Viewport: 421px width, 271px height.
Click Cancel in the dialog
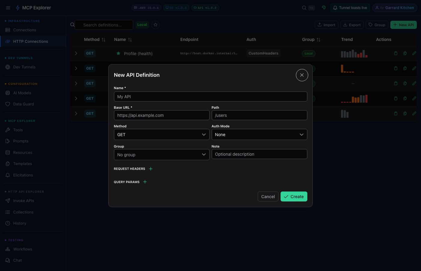coord(268,197)
